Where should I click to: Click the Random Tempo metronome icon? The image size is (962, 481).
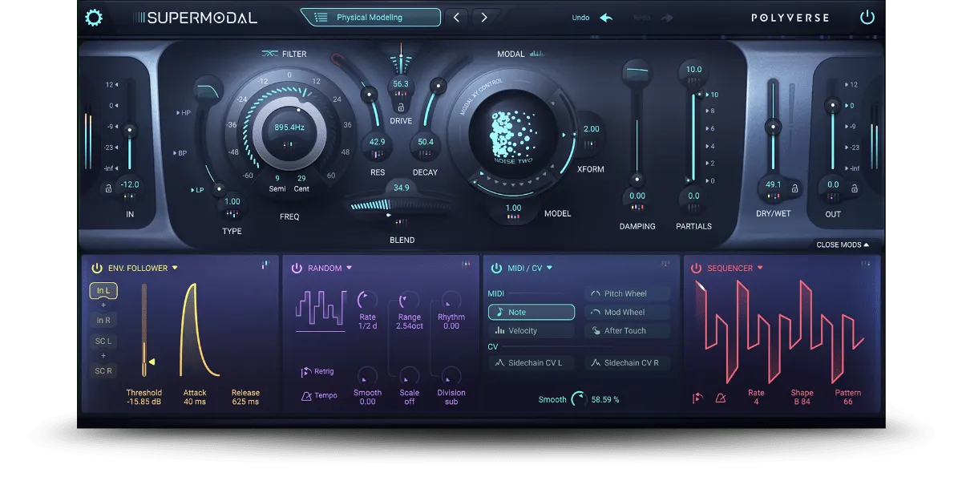[x=306, y=395]
